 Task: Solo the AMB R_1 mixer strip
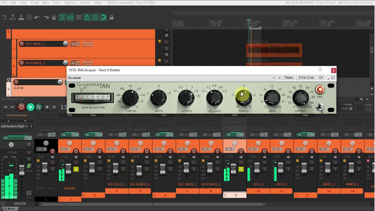coord(359,169)
